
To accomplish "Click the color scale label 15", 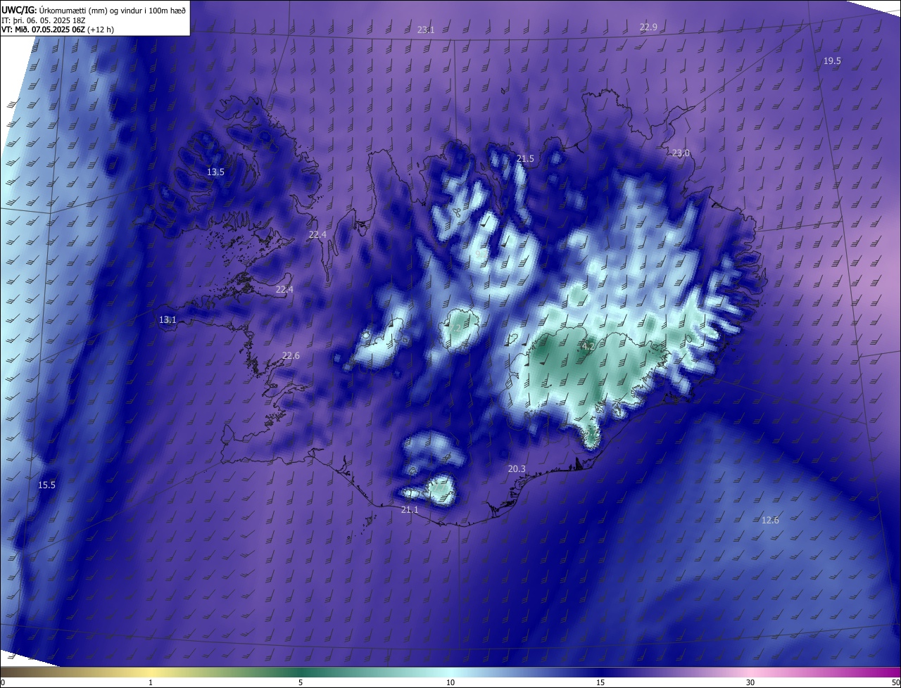I will [600, 682].
